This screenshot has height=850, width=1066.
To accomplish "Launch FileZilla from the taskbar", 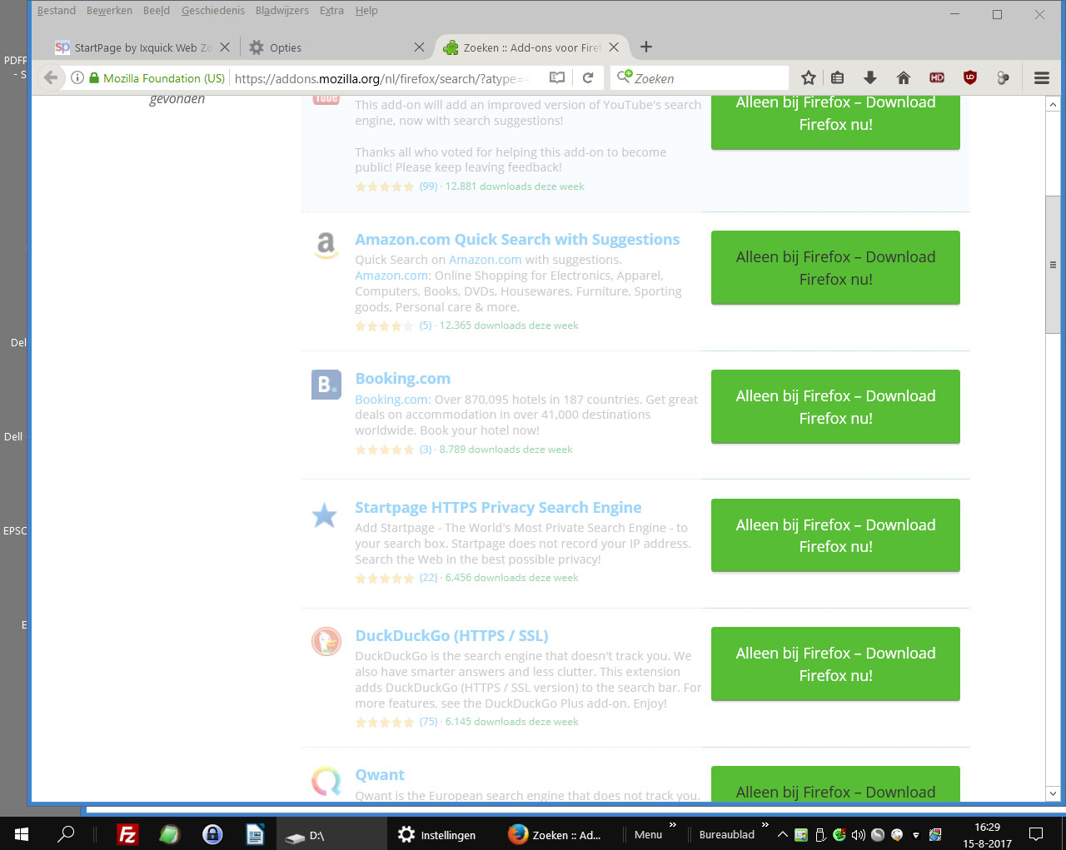I will click(x=127, y=834).
